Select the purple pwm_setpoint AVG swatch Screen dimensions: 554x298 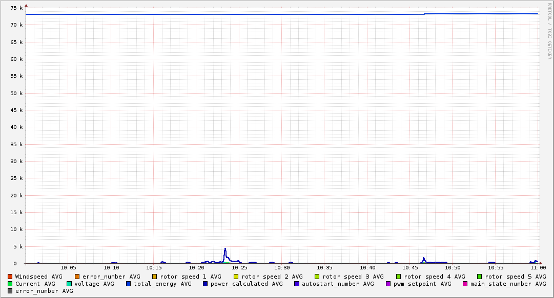click(388, 284)
